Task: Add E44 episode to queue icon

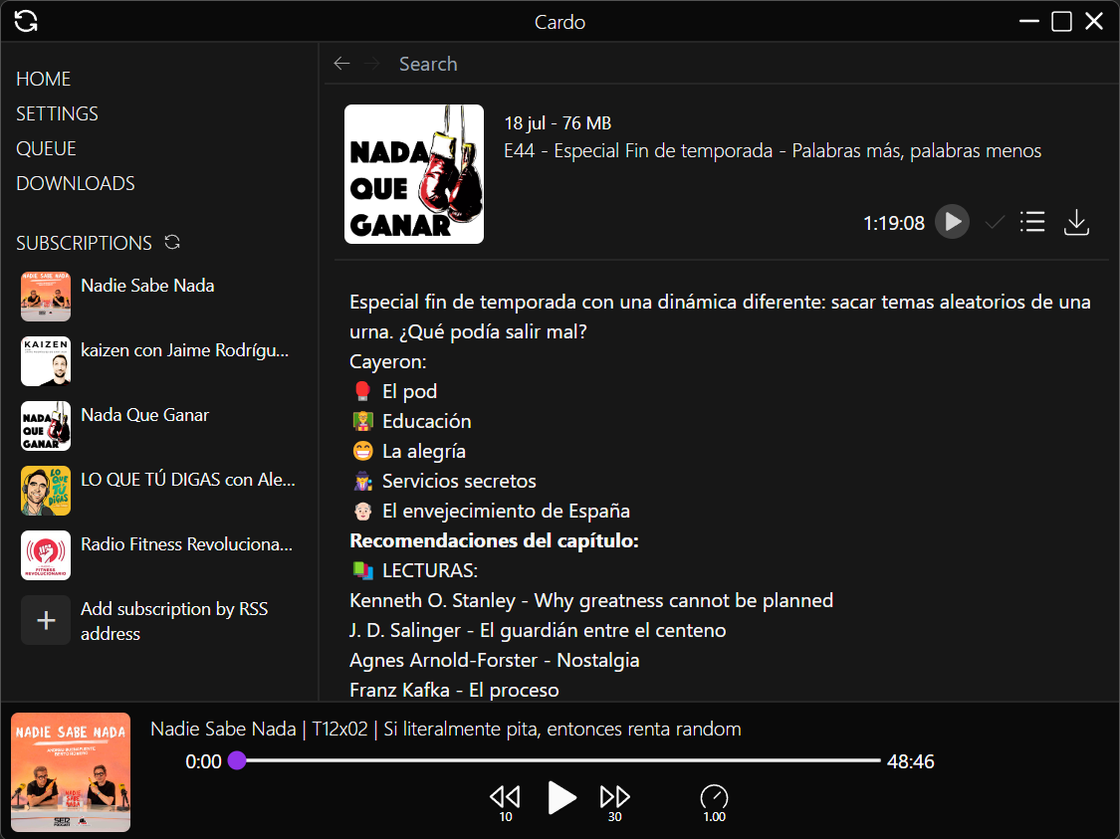Action: (x=1032, y=222)
